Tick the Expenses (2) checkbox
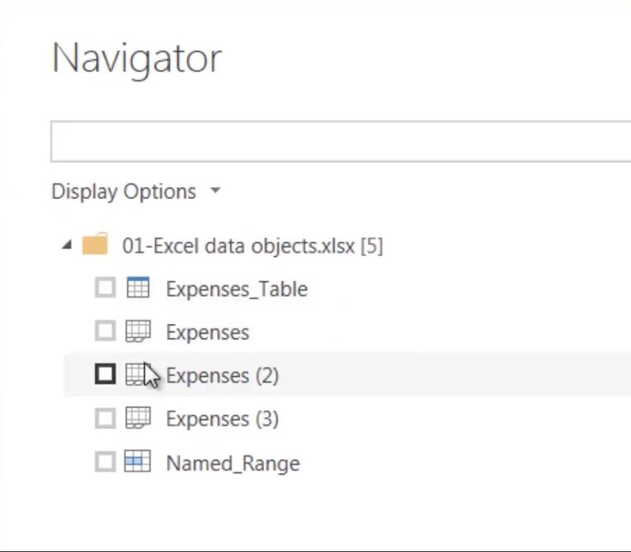The image size is (631, 552). tap(105, 374)
